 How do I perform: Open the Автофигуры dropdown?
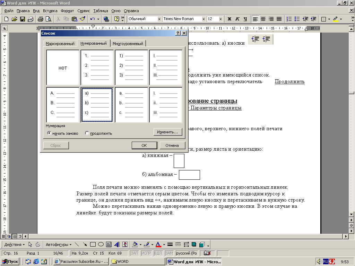pos(59,245)
